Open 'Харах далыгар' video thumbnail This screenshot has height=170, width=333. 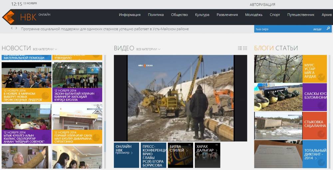click(207, 155)
